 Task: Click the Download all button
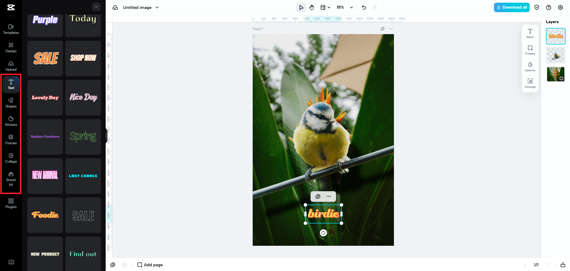tap(512, 7)
